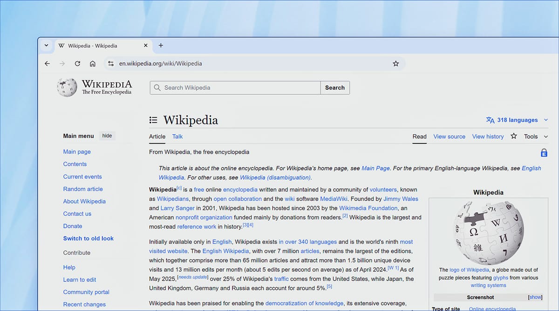Screen dimensions: 559x311
Task: Bookmark the page using the address bar star
Action: [395, 63]
